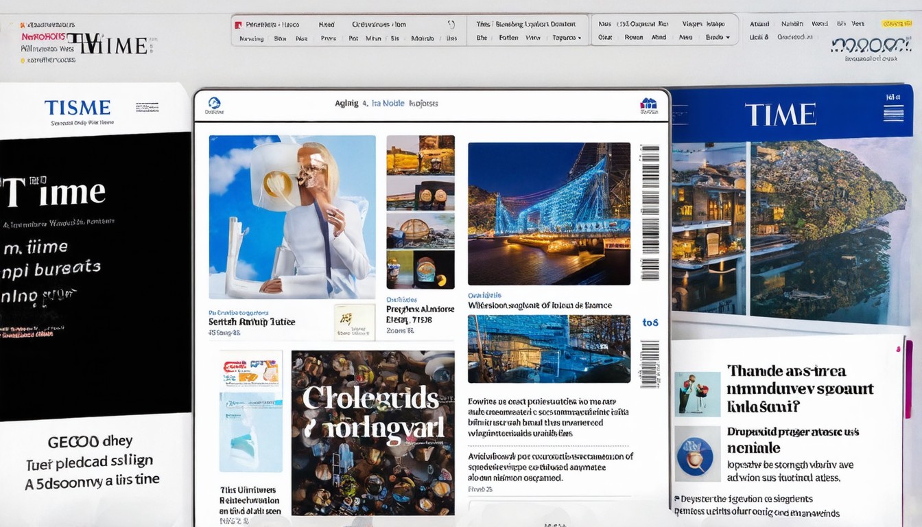Open the 'Drupaxid prager' headline

(792, 440)
